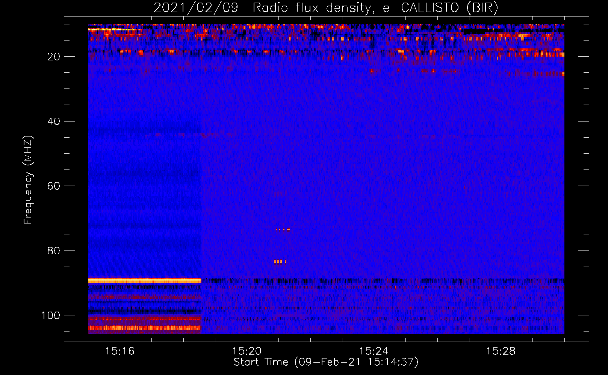Click the 15:16 time tick label
608x375 pixels.
tap(120, 351)
